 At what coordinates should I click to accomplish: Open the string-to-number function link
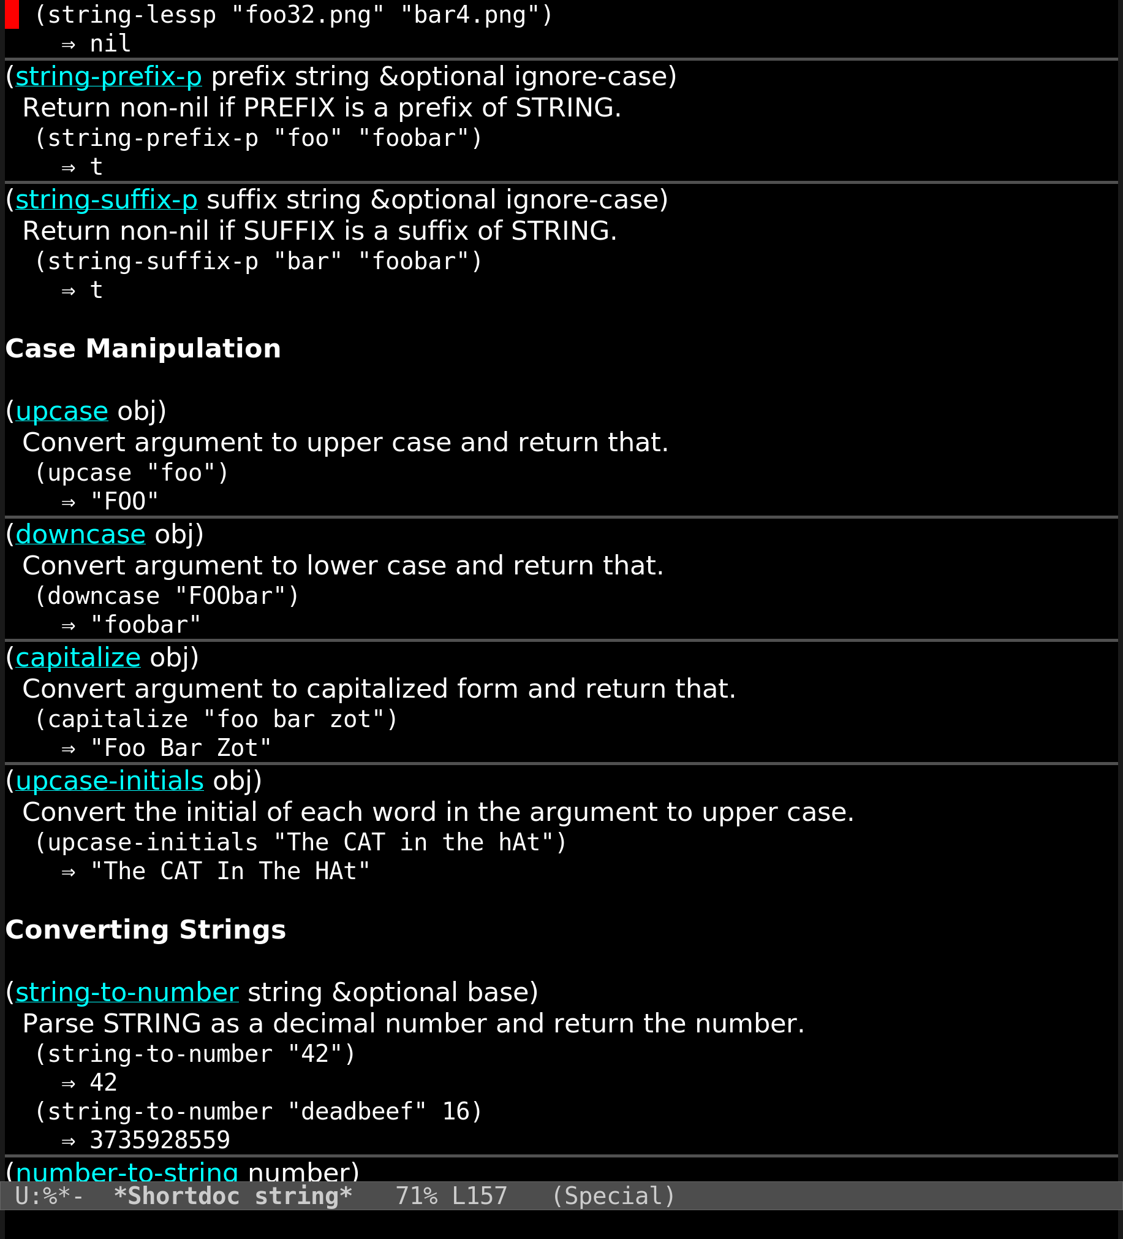127,993
